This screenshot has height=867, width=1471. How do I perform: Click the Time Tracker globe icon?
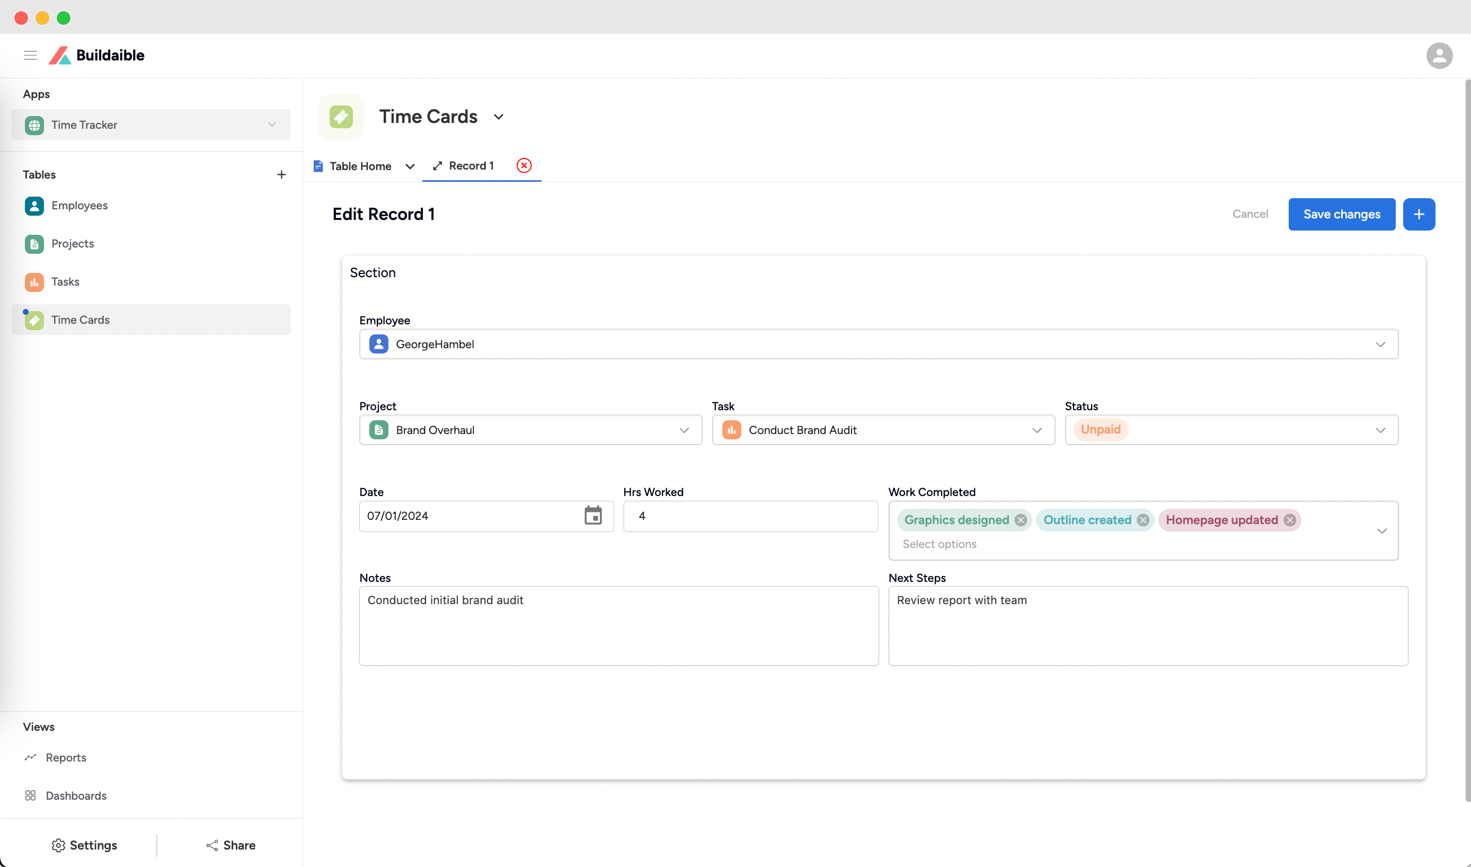click(34, 125)
